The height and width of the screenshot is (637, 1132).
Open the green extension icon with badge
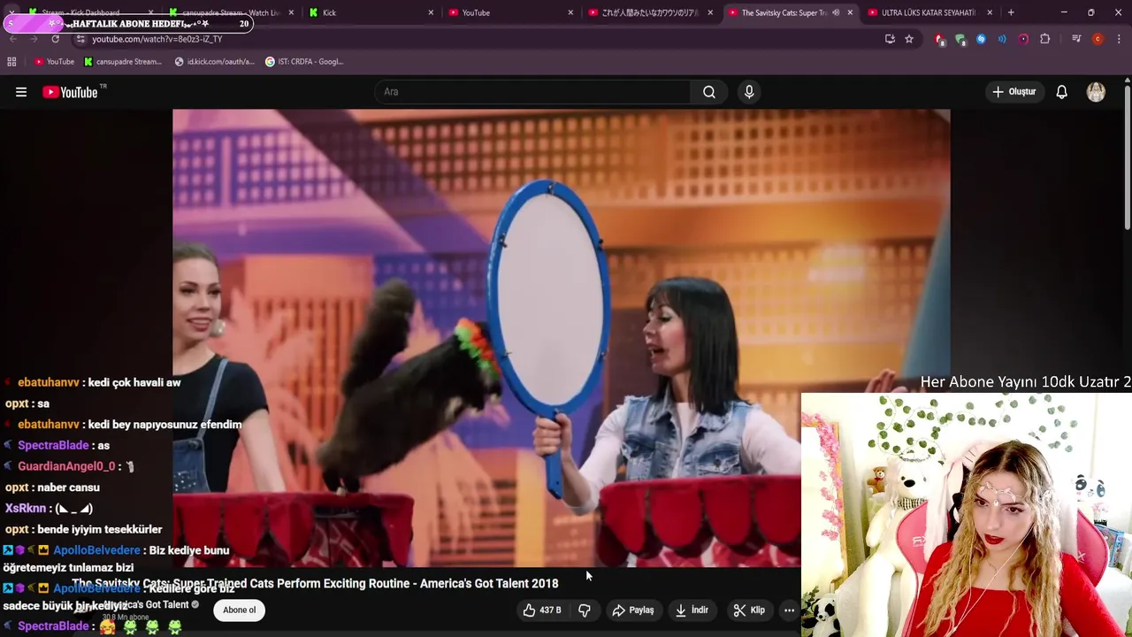(x=960, y=39)
